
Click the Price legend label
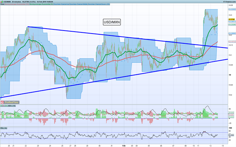(x=2, y=4)
